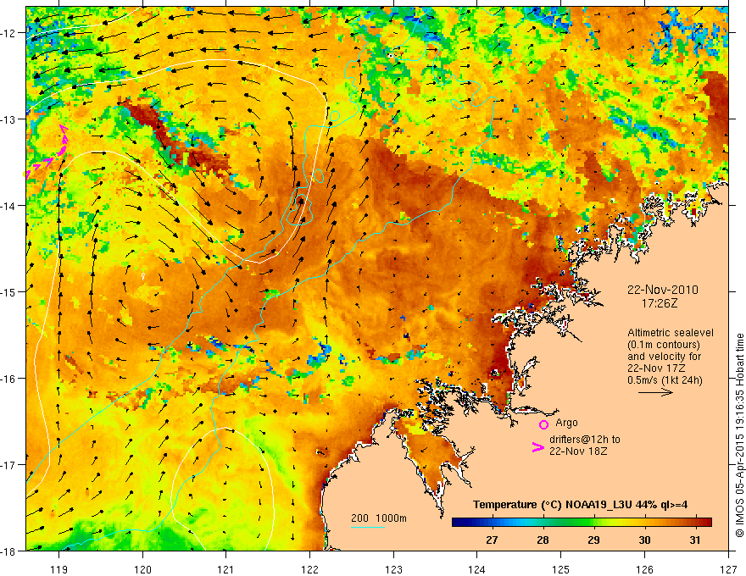Click the drifters@12h to legend text
746x576 pixels.
click(x=584, y=440)
